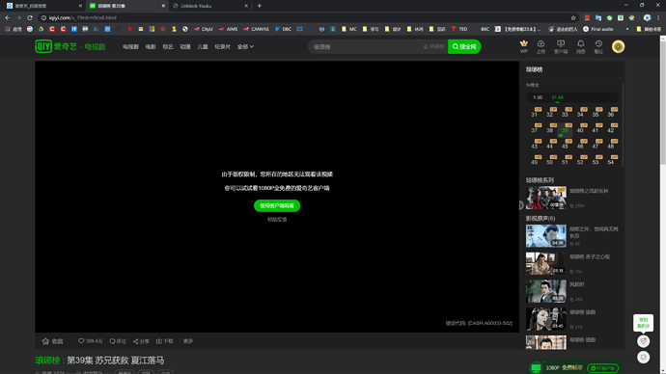
Task: Open the Final audio bookmark
Action: click(598, 29)
